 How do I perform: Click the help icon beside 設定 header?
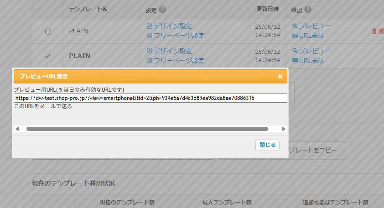pyautogui.click(x=162, y=10)
